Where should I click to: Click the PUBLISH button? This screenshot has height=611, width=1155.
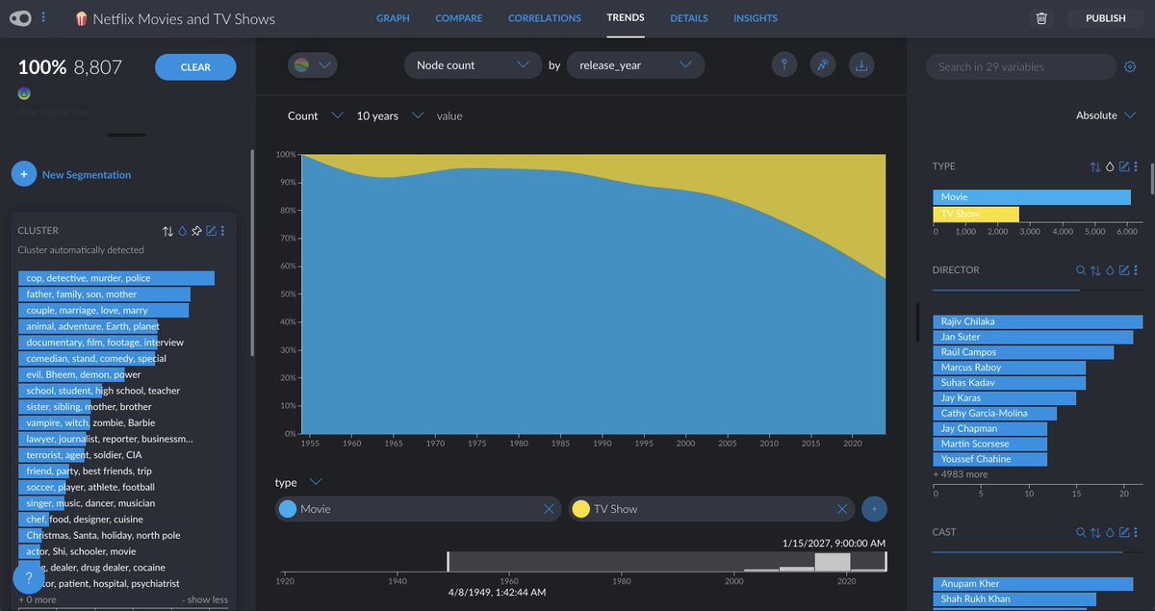1105,18
